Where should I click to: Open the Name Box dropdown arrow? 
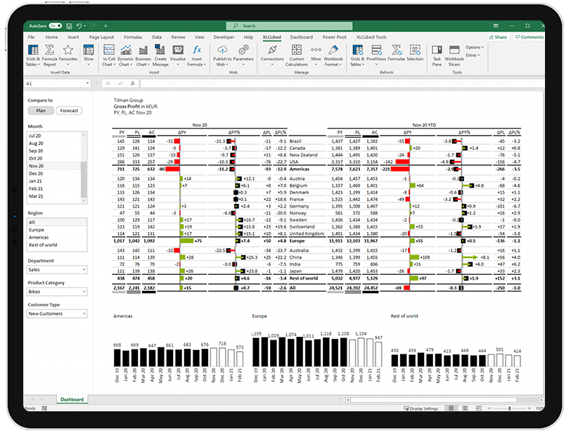click(x=87, y=84)
